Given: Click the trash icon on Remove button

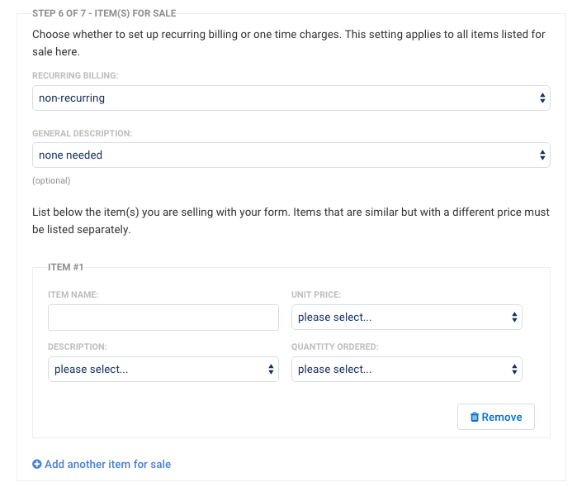Looking at the screenshot, I should (475, 418).
